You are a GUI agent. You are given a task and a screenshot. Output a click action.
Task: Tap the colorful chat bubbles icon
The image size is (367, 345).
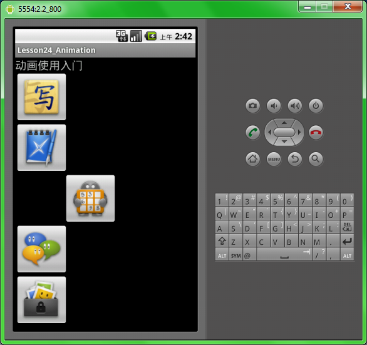pyautogui.click(x=42, y=249)
